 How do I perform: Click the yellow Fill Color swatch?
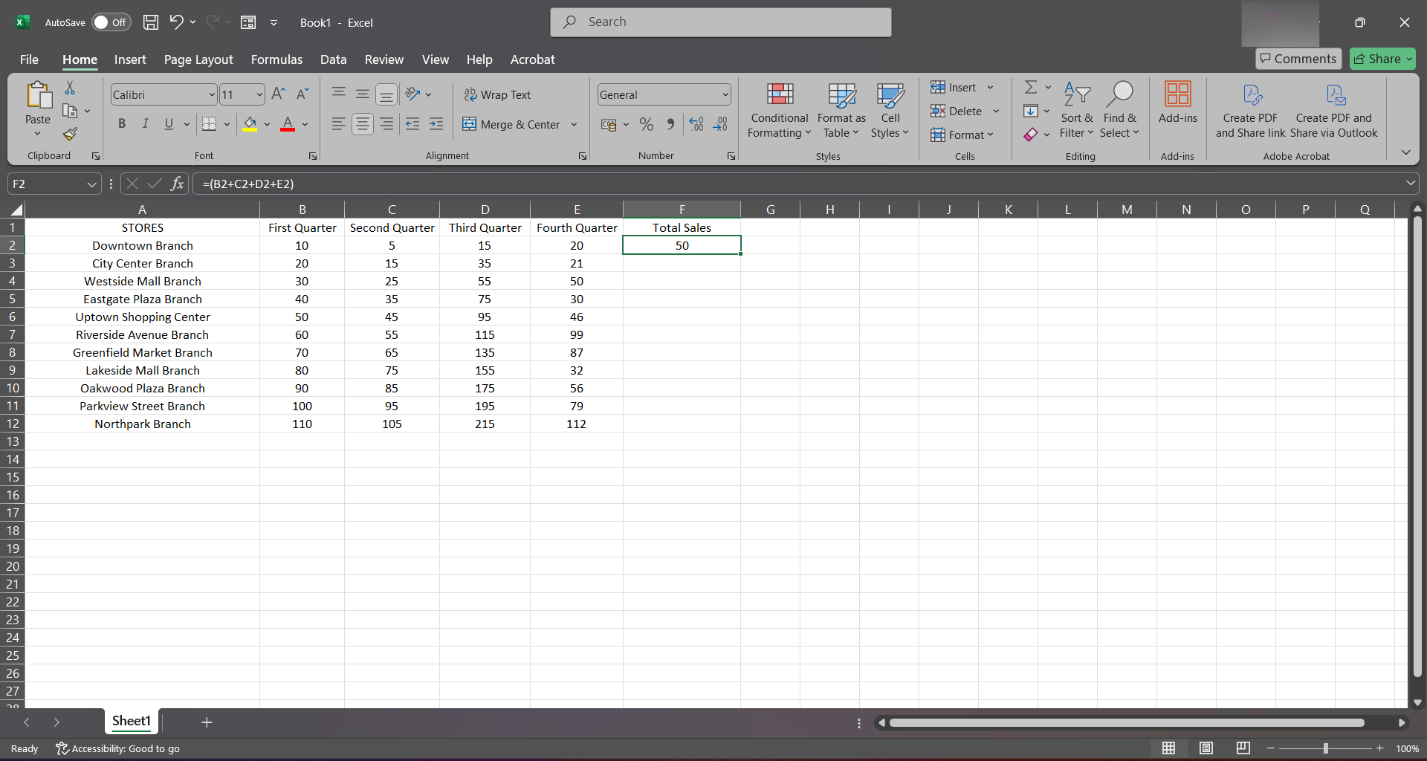pos(250,124)
